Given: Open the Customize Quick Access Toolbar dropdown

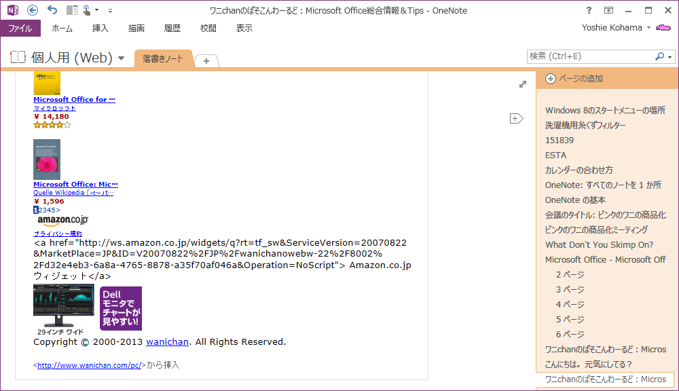Looking at the screenshot, I should coord(110,10).
